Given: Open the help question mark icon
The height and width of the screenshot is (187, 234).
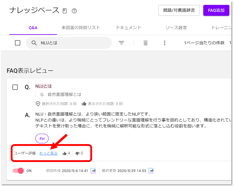Looking at the screenshot, I should (74, 11).
